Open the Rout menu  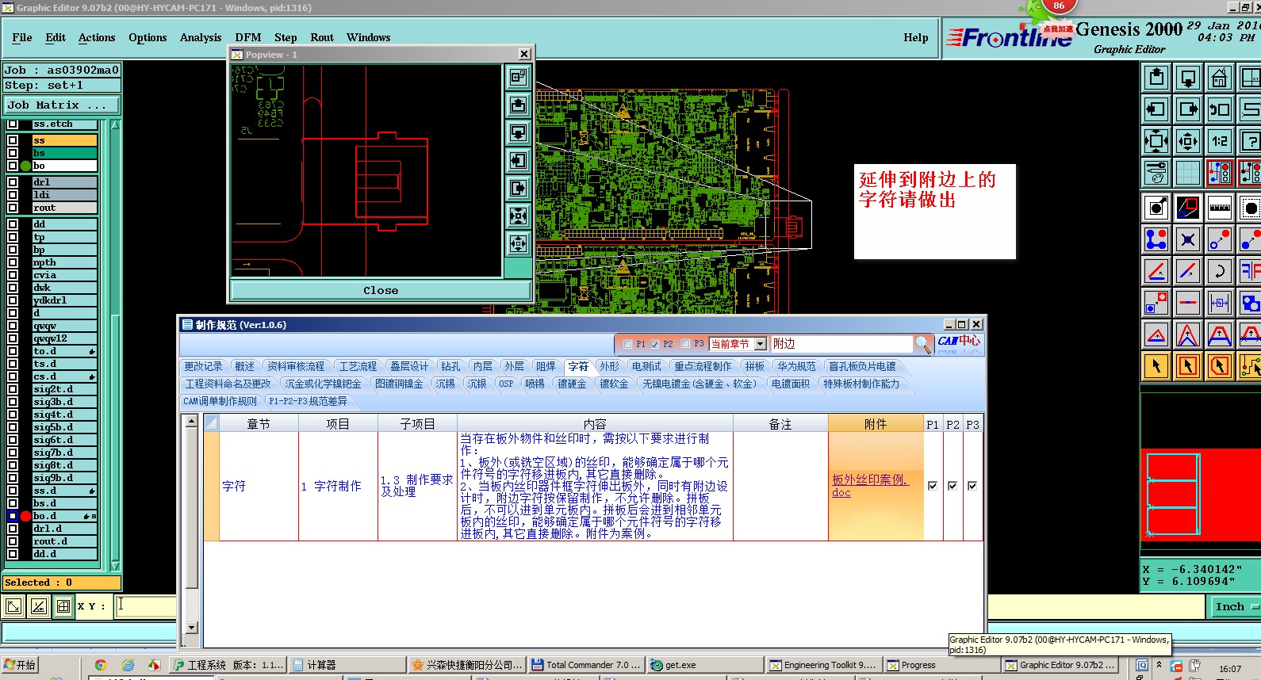tap(322, 37)
